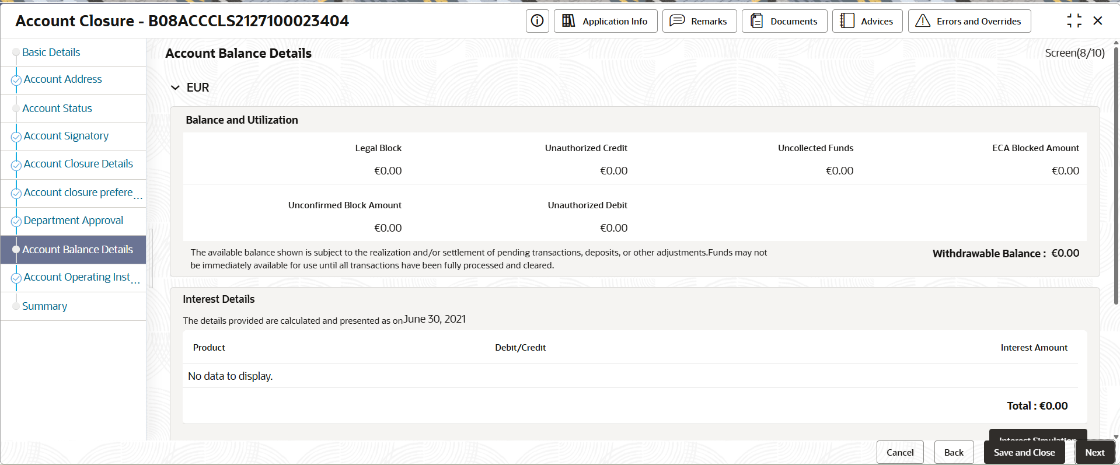
Task: Open the Advices panel
Action: click(x=867, y=21)
